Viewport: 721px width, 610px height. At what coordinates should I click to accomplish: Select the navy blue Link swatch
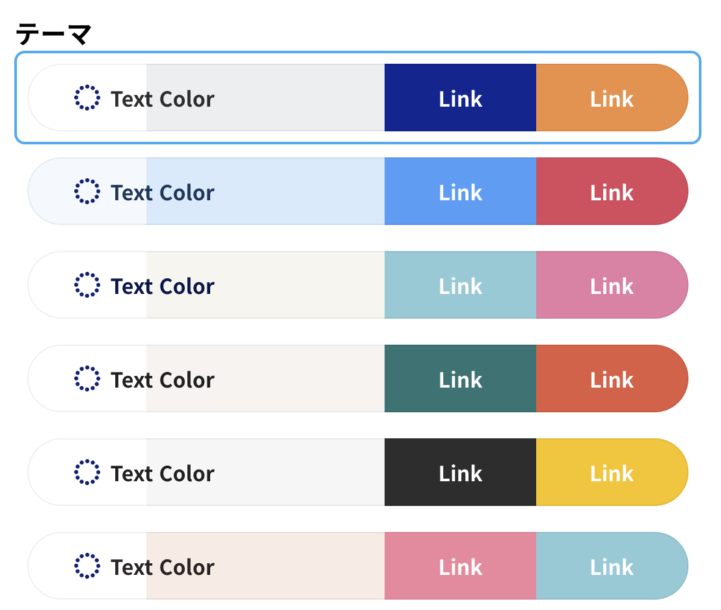[460, 98]
